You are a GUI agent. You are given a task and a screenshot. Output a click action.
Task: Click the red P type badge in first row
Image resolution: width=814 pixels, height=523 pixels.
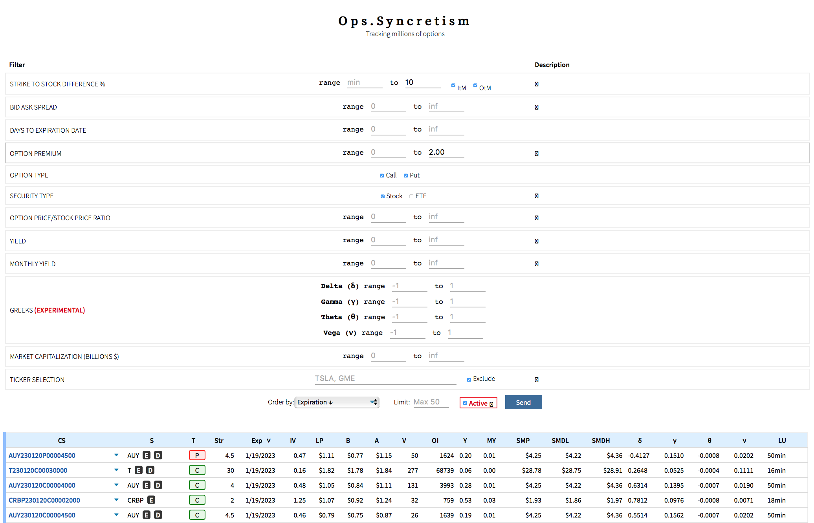(x=197, y=455)
